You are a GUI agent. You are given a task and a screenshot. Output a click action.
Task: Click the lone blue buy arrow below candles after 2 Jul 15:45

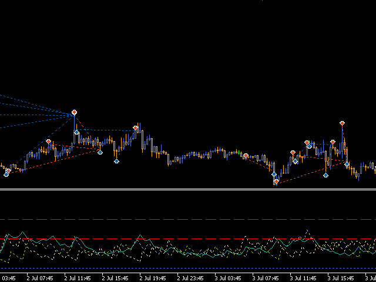pyautogui.click(x=116, y=161)
